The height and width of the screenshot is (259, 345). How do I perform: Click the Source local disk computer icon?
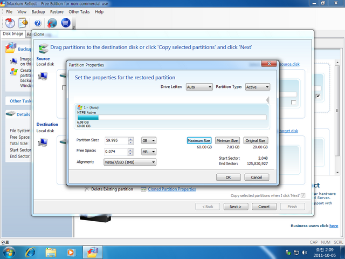coord(43,76)
